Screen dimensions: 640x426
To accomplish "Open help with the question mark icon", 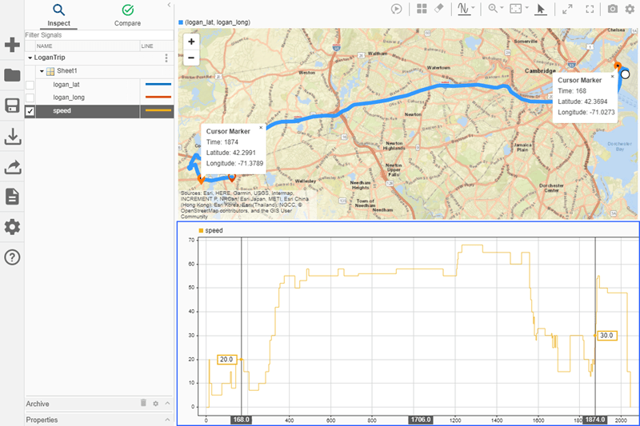I will click(x=12, y=257).
